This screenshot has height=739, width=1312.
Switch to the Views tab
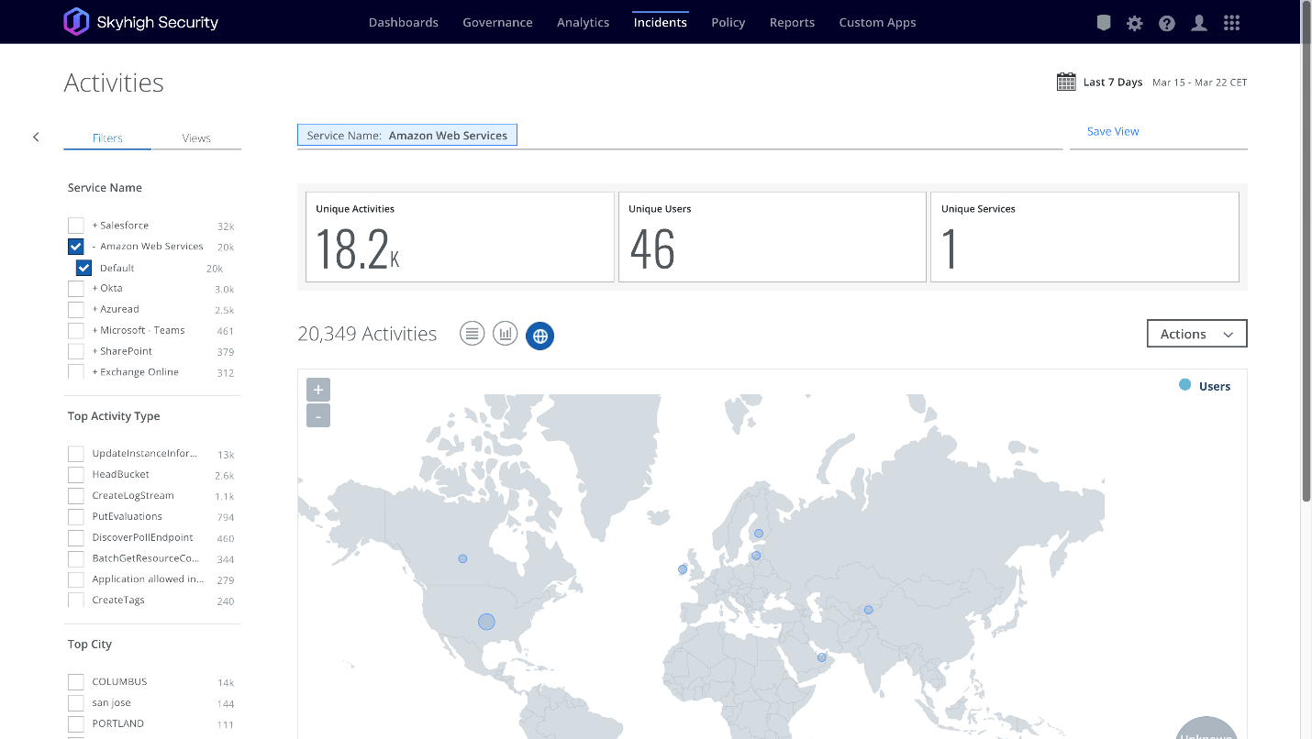coord(196,138)
